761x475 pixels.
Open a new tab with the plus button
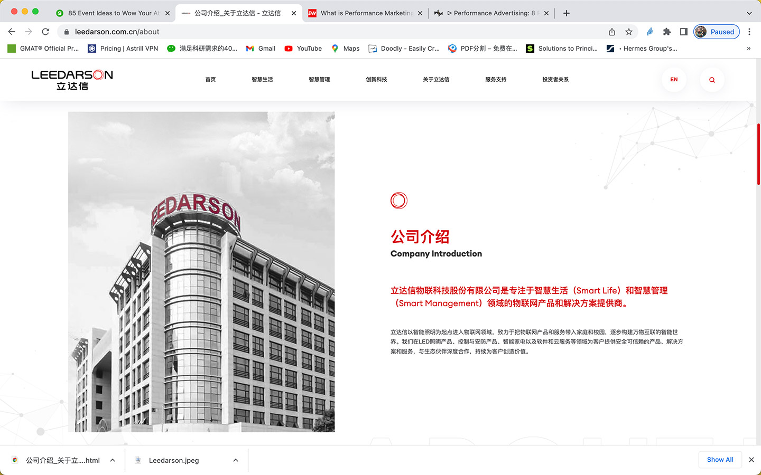pyautogui.click(x=567, y=13)
